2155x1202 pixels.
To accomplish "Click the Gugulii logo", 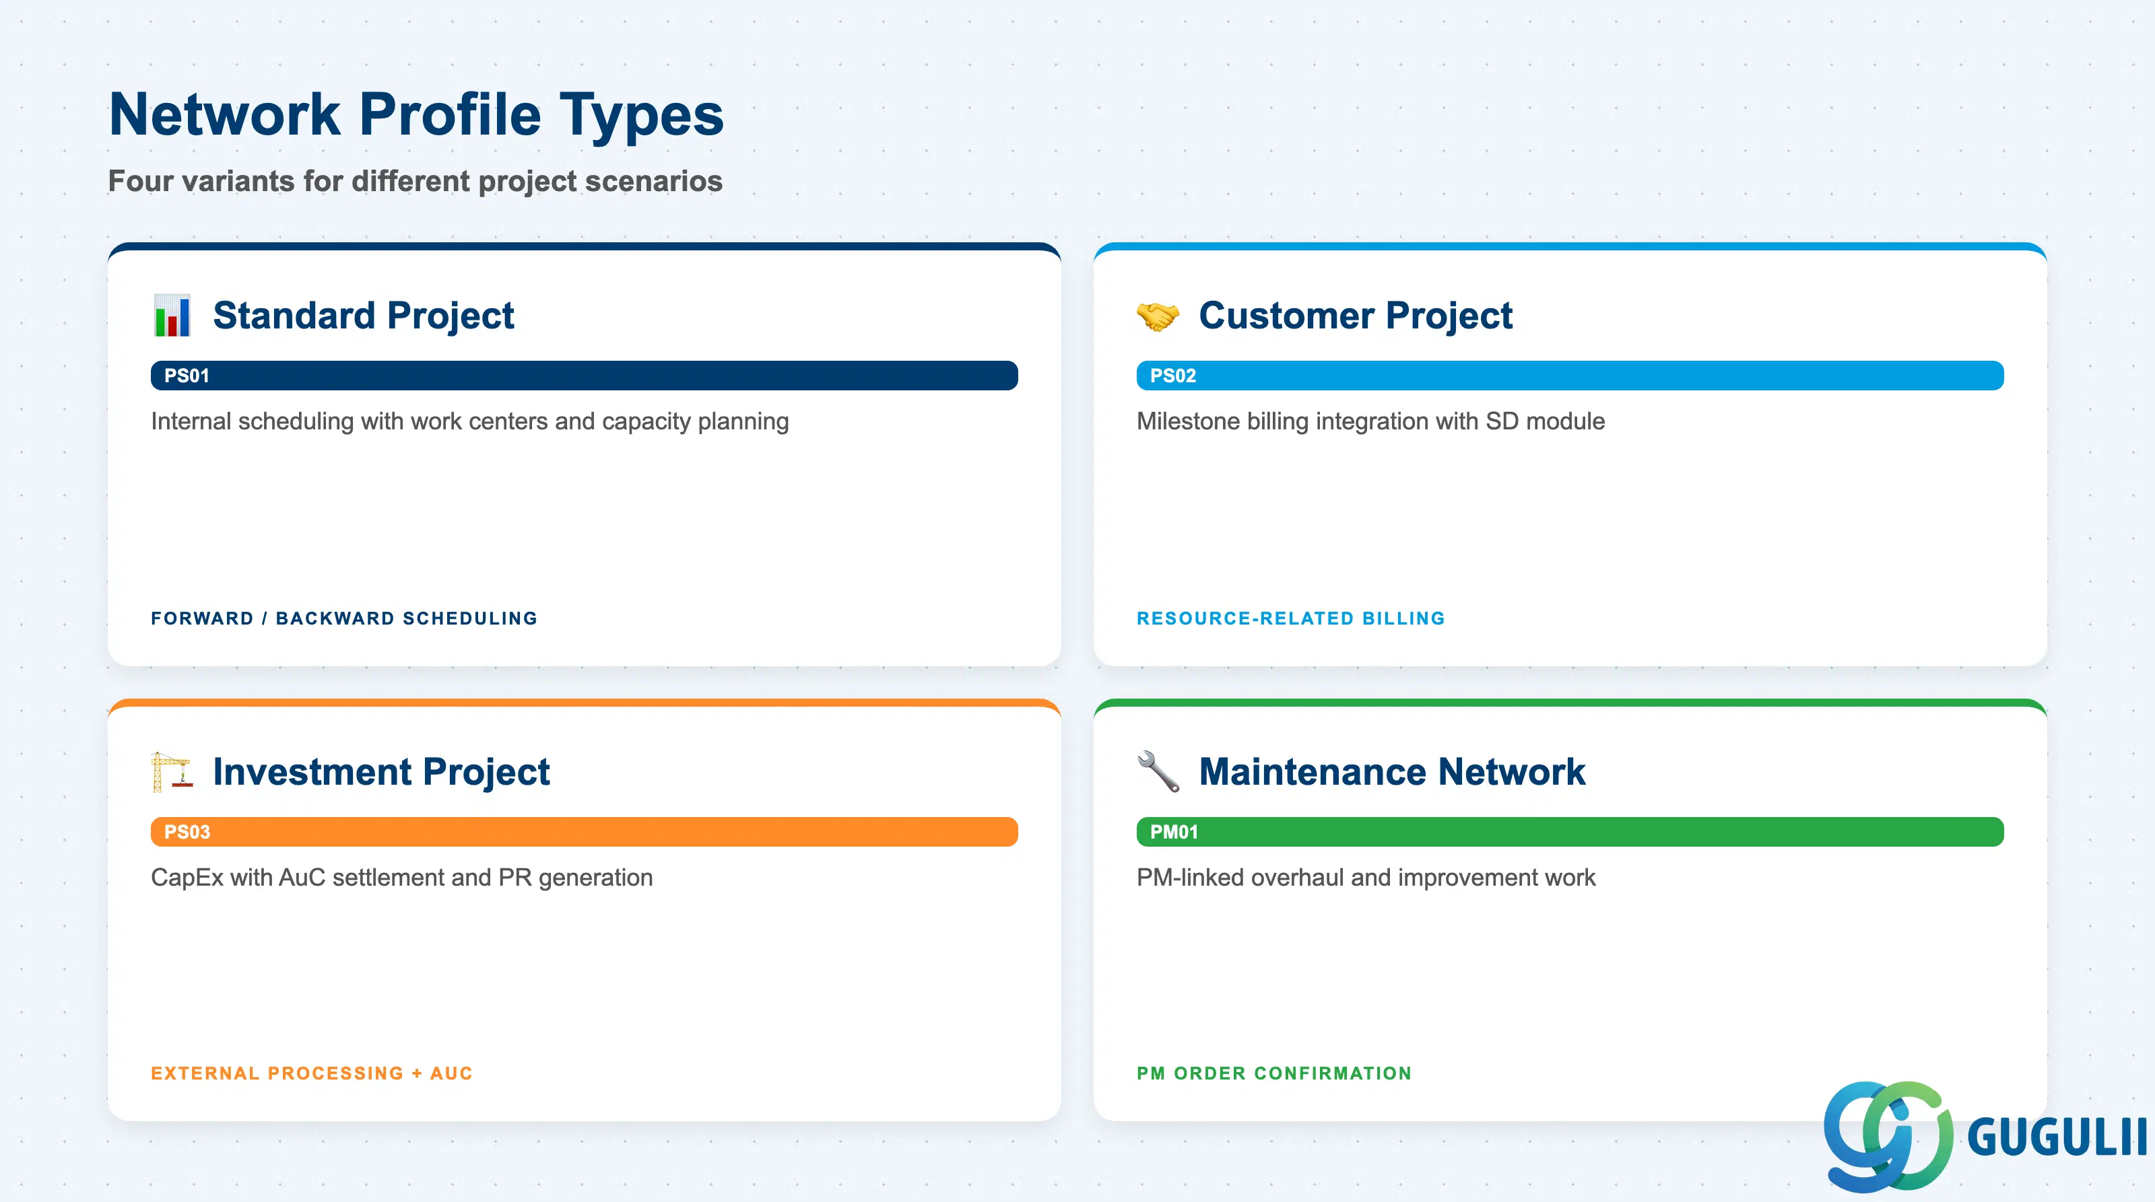I will click(x=1985, y=1136).
